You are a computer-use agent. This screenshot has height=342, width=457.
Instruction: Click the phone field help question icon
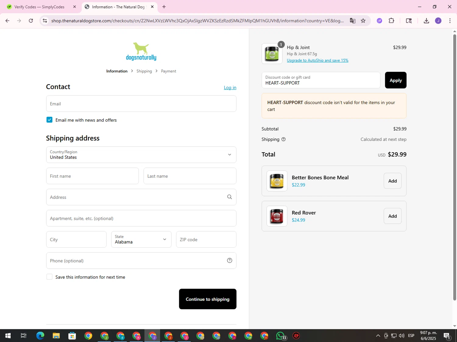click(x=229, y=261)
